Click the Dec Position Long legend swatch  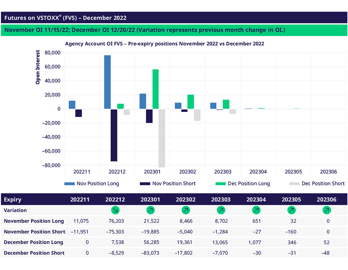point(221,184)
